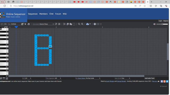Zoom in on the sequencer grid
Screen dimensions: 170x95
pos(82,24)
